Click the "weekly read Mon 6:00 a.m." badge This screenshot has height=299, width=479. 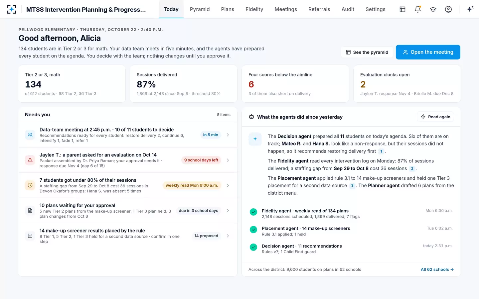[192, 185]
